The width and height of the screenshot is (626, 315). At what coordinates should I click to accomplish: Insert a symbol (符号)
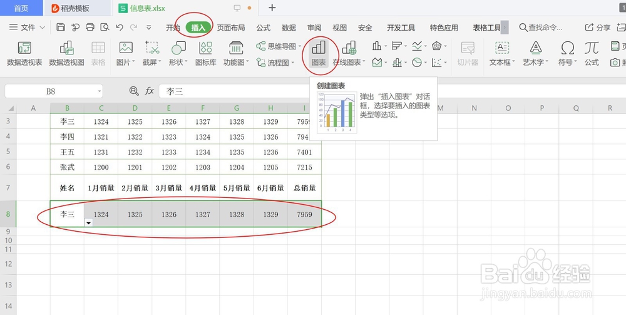[567, 53]
